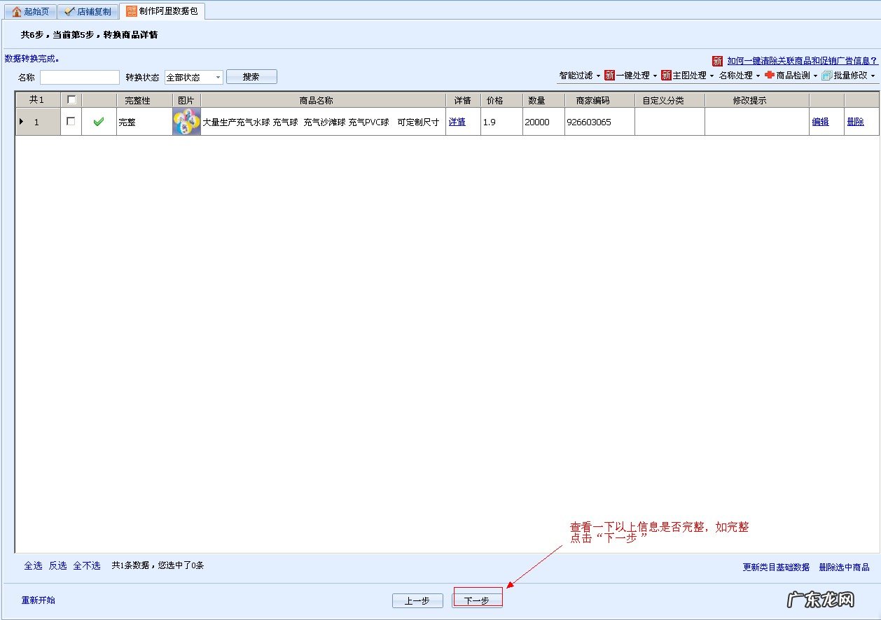Click the 搜索 button

(x=251, y=77)
